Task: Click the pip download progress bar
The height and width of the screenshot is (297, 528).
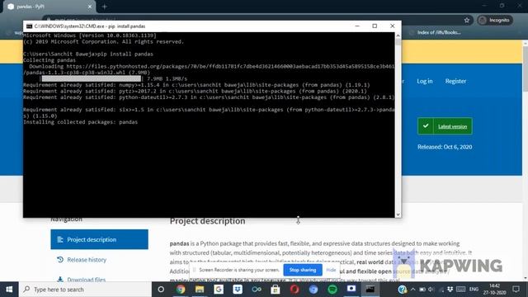Action: pos(91,78)
